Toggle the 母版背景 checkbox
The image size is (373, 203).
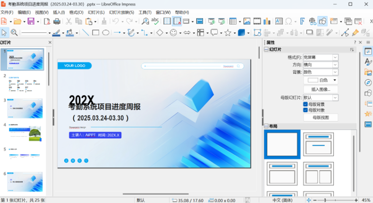[305, 104]
